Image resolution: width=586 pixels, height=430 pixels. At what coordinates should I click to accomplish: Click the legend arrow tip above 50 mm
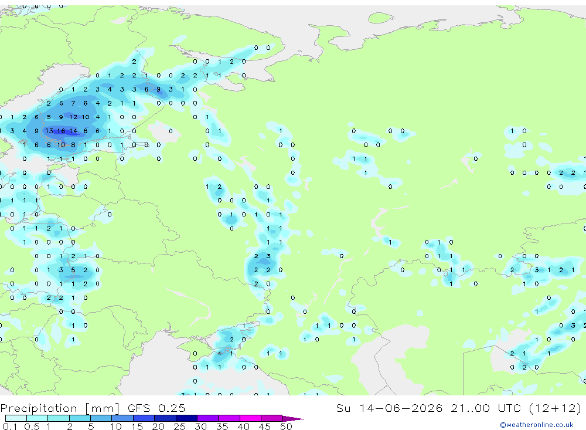293,418
